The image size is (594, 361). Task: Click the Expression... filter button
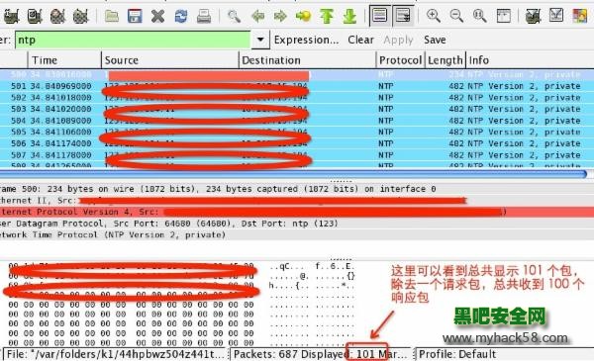(x=306, y=40)
